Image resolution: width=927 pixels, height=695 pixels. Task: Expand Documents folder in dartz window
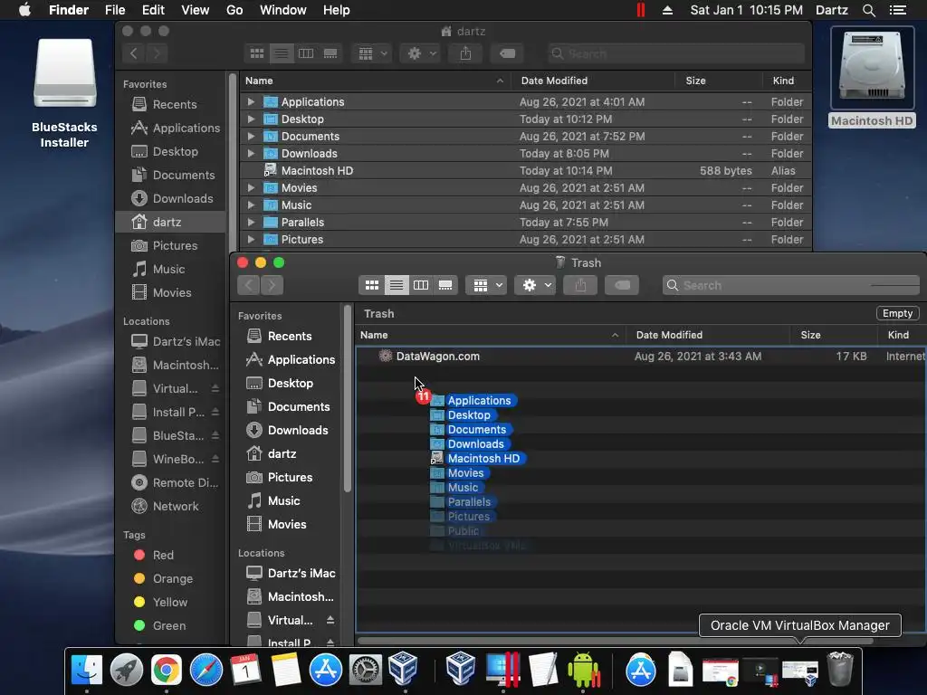pyautogui.click(x=252, y=136)
